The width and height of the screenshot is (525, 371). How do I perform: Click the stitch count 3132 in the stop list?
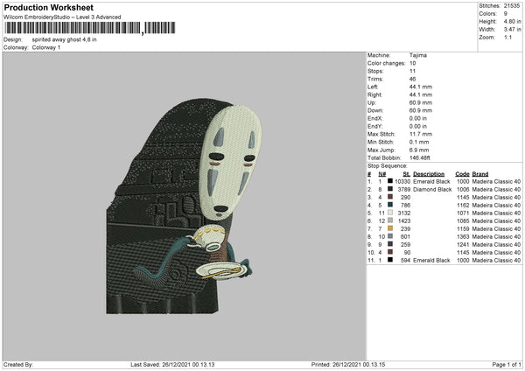pos(403,213)
